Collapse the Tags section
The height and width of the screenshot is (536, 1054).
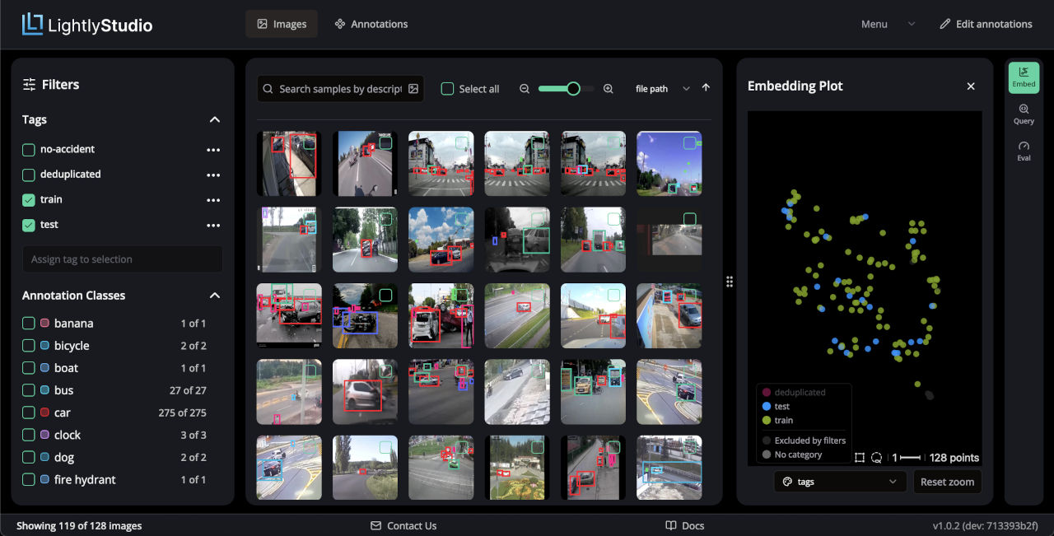click(x=215, y=119)
